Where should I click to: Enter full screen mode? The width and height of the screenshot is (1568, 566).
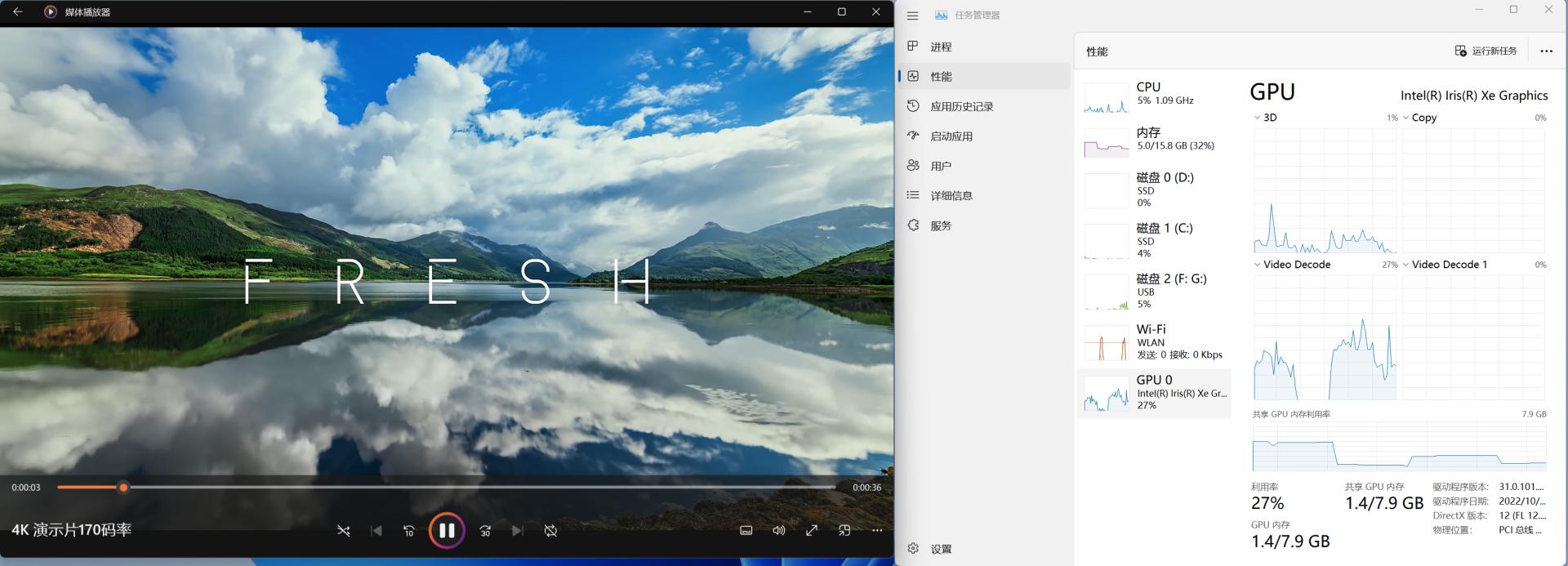[811, 531]
